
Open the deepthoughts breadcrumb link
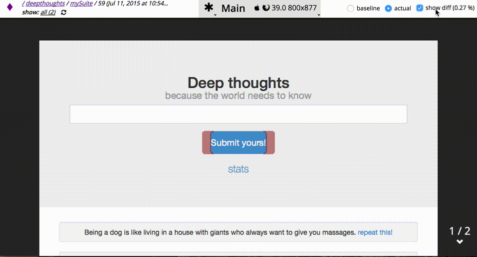point(45,3)
